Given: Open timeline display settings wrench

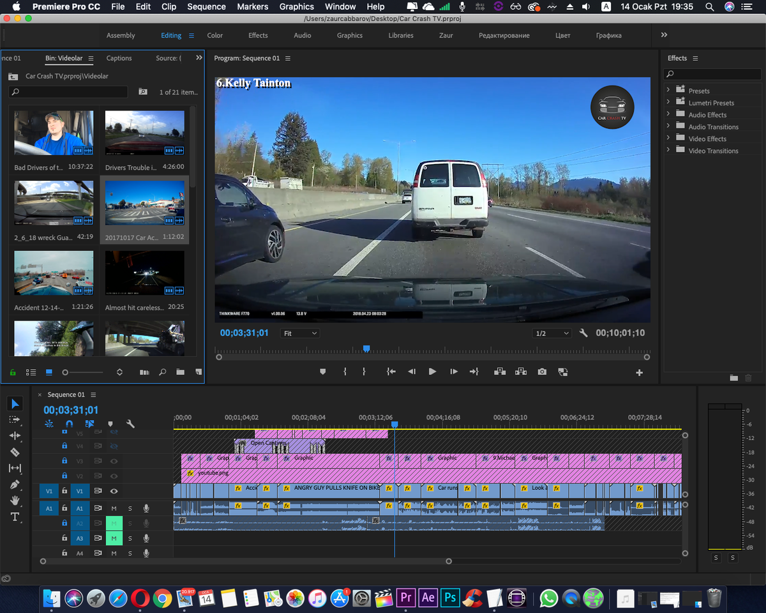Looking at the screenshot, I should tap(130, 423).
